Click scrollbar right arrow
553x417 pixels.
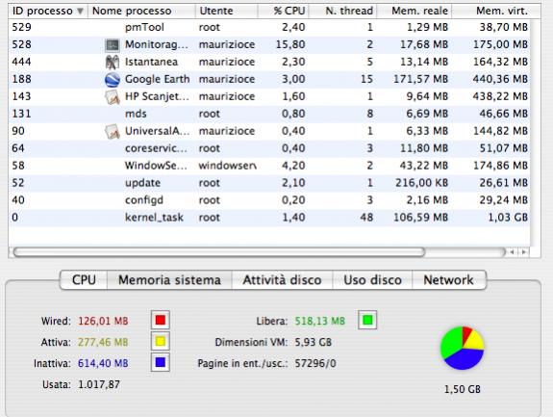click(x=523, y=252)
